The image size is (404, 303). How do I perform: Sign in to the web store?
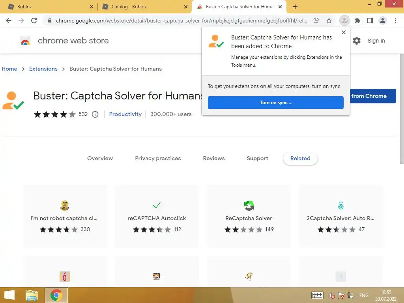[376, 41]
